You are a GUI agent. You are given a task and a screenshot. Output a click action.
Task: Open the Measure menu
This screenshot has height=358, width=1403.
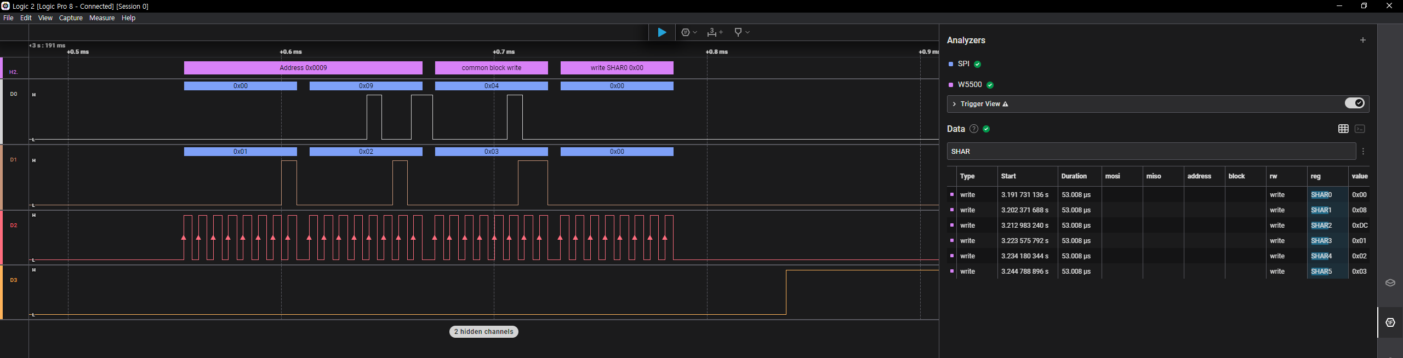(102, 18)
